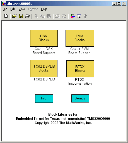This screenshot has height=143, width=128.
Task: Click the Redo arrow icon
Action: [x=64, y=16]
